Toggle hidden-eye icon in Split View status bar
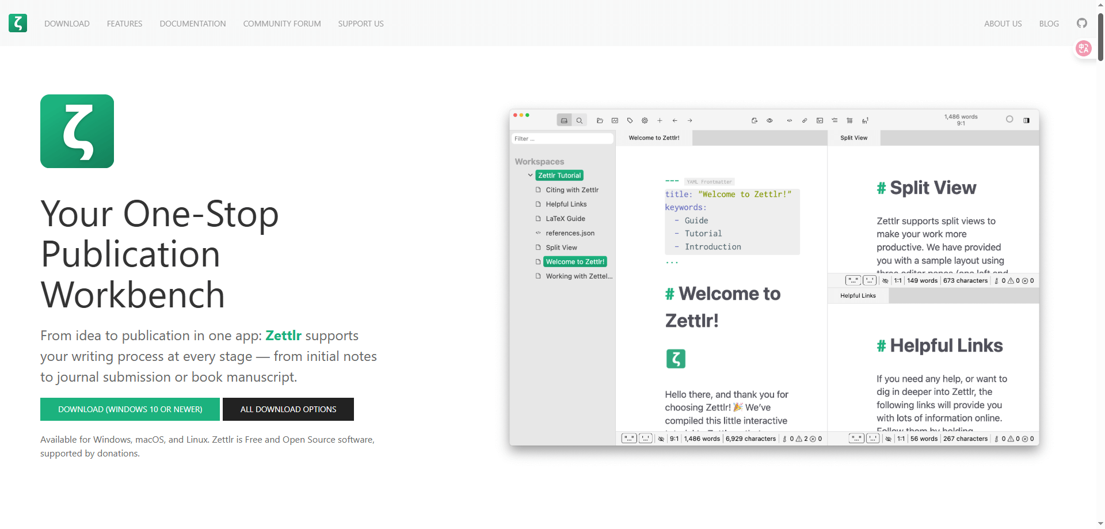This screenshot has width=1105, height=529. (885, 281)
